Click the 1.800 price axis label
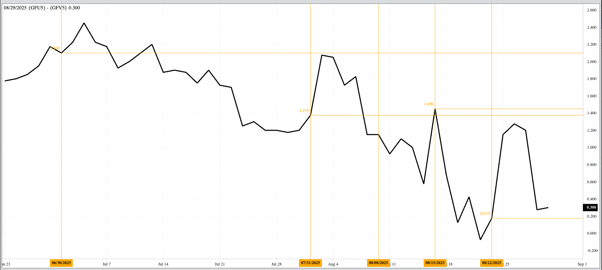The height and width of the screenshot is (270, 602). (592, 79)
